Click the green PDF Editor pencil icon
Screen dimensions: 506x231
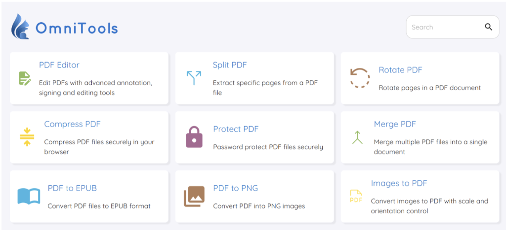pos(25,78)
